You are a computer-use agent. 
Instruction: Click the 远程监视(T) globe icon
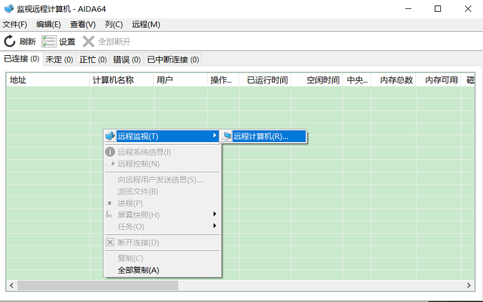(110, 136)
